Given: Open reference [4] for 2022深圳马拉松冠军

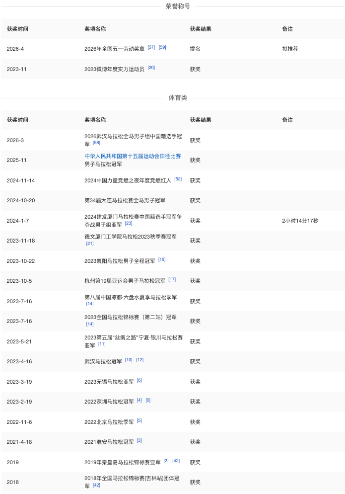Looking at the screenshot, I should tap(139, 401).
